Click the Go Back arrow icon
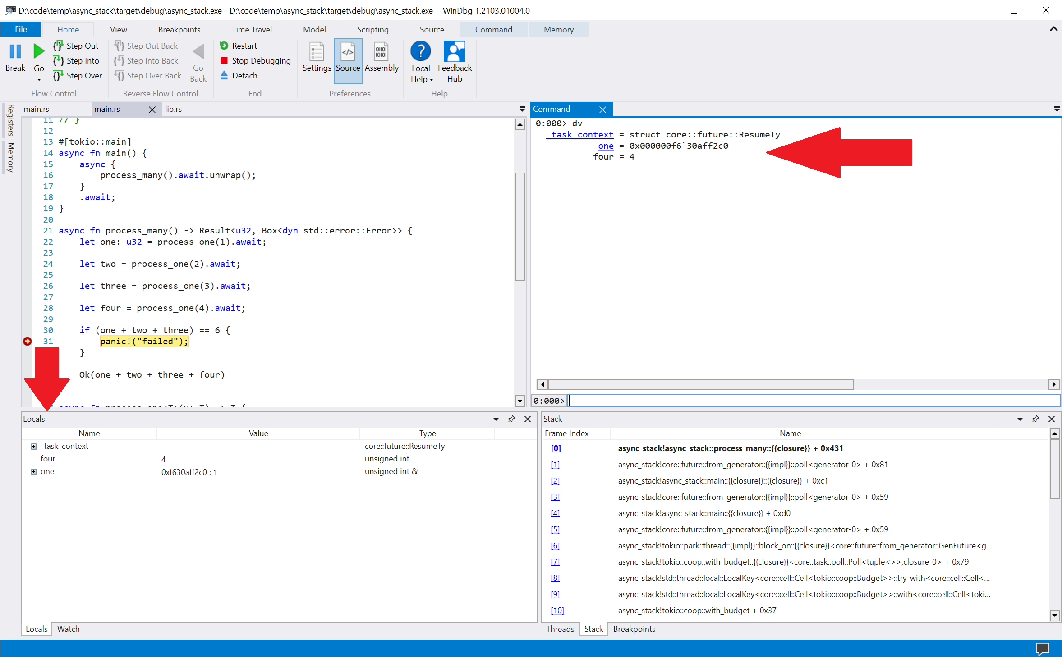Screen dimensions: 1062x657 pyautogui.click(x=198, y=51)
